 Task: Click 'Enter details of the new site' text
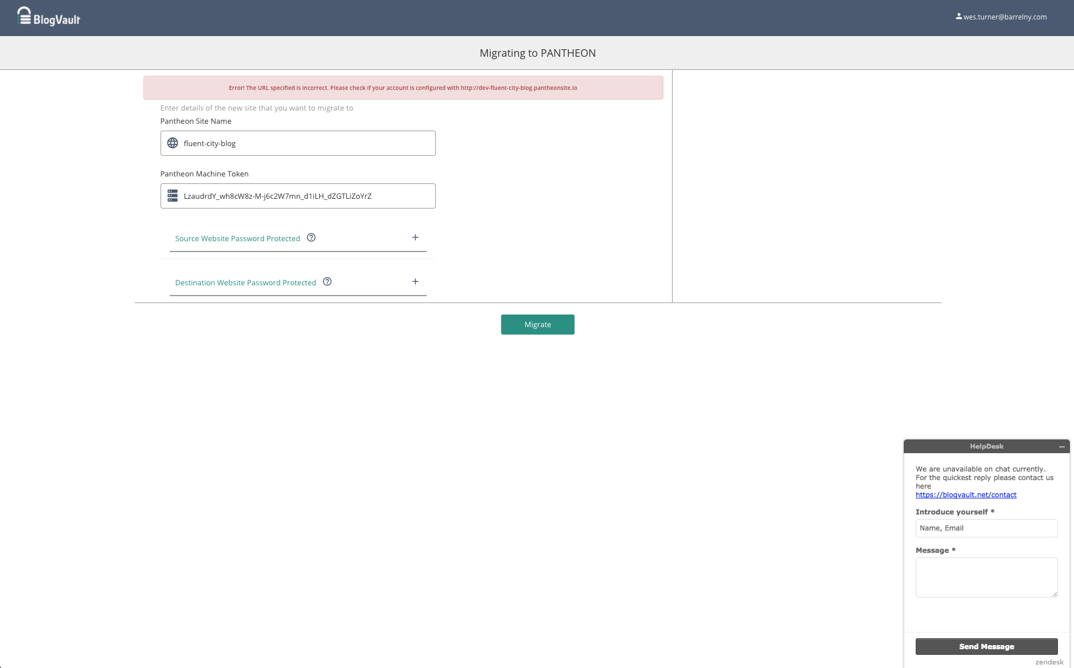(x=257, y=108)
